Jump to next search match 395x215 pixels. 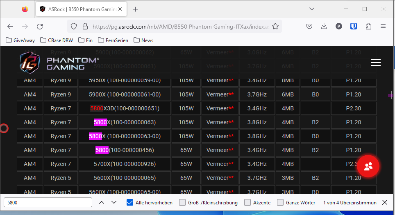(x=114, y=202)
